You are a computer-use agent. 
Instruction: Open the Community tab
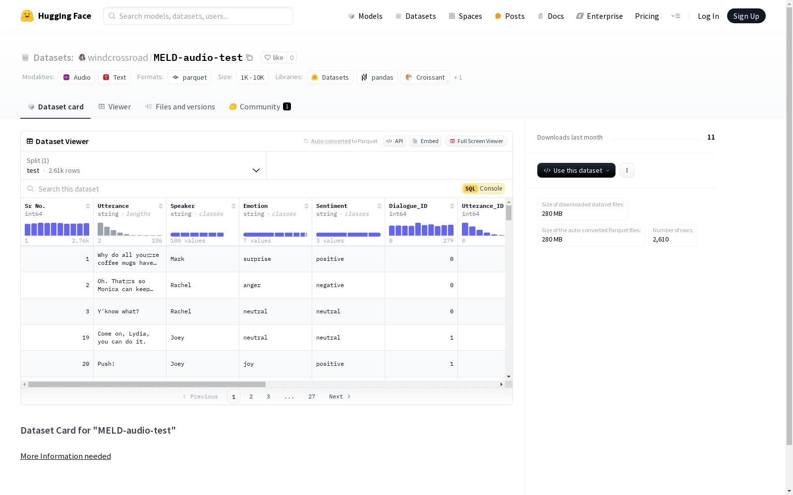(x=260, y=107)
